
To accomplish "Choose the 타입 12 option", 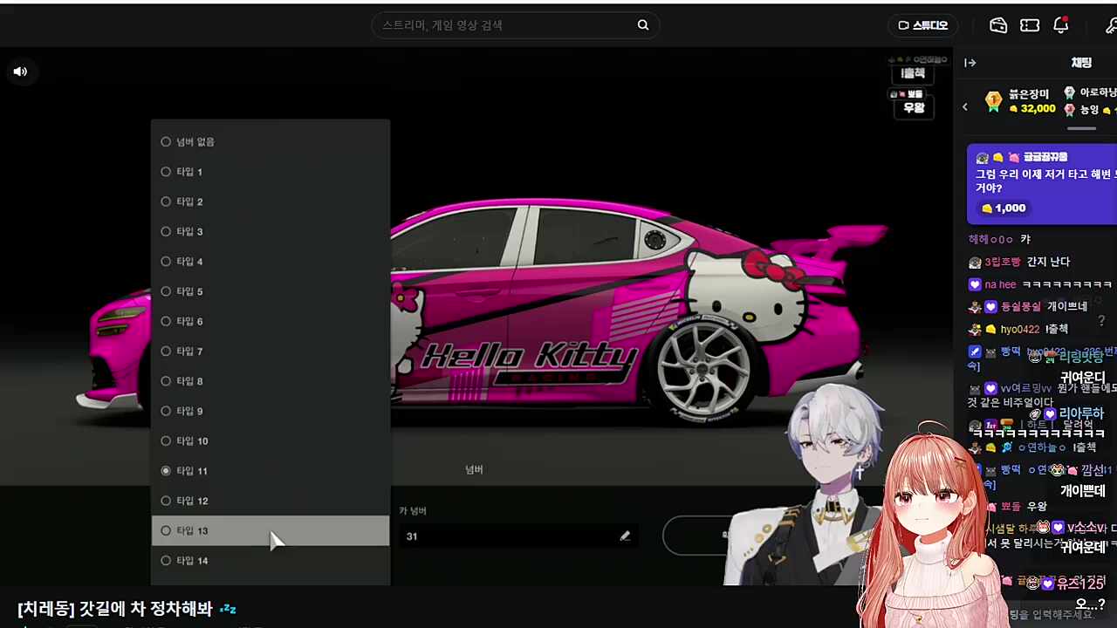I will pyautogui.click(x=271, y=501).
